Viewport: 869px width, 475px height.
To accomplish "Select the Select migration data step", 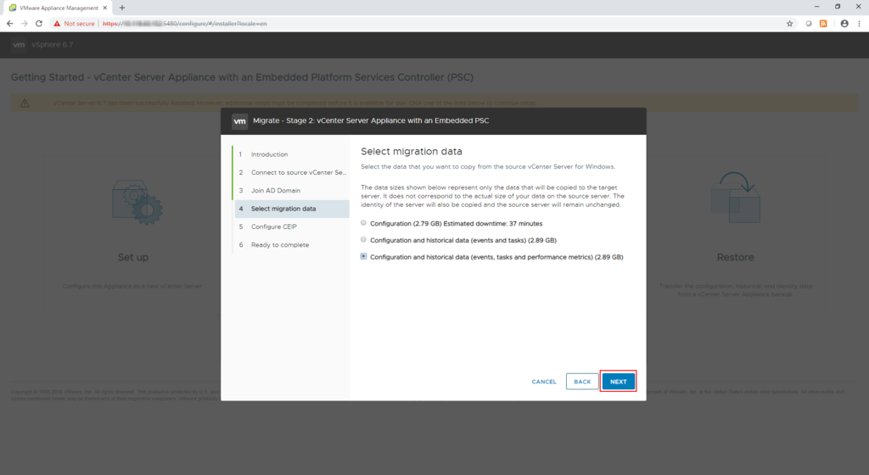I will click(x=291, y=209).
